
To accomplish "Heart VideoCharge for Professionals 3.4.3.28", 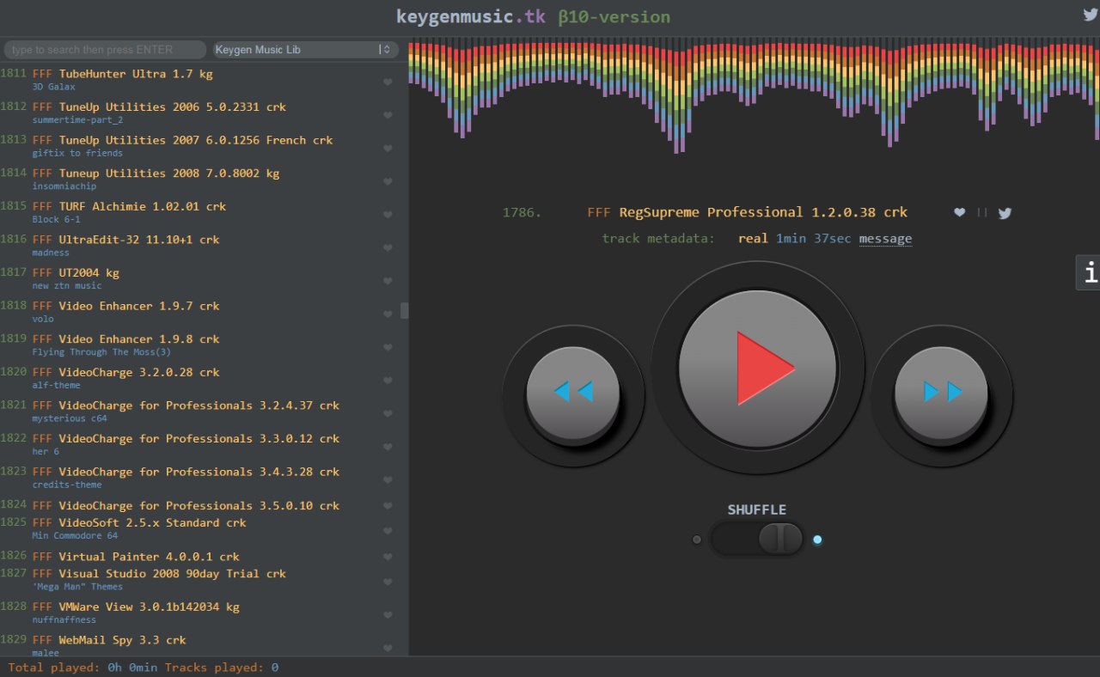I will (388, 480).
